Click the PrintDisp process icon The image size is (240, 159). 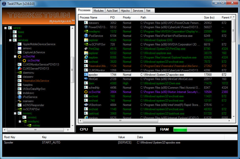tap(86, 49)
